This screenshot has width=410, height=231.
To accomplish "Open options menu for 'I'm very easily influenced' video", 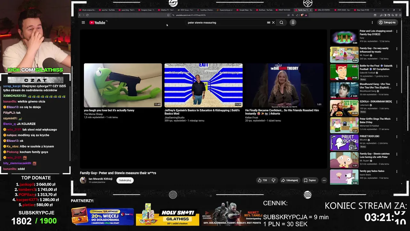I will 397,49.
